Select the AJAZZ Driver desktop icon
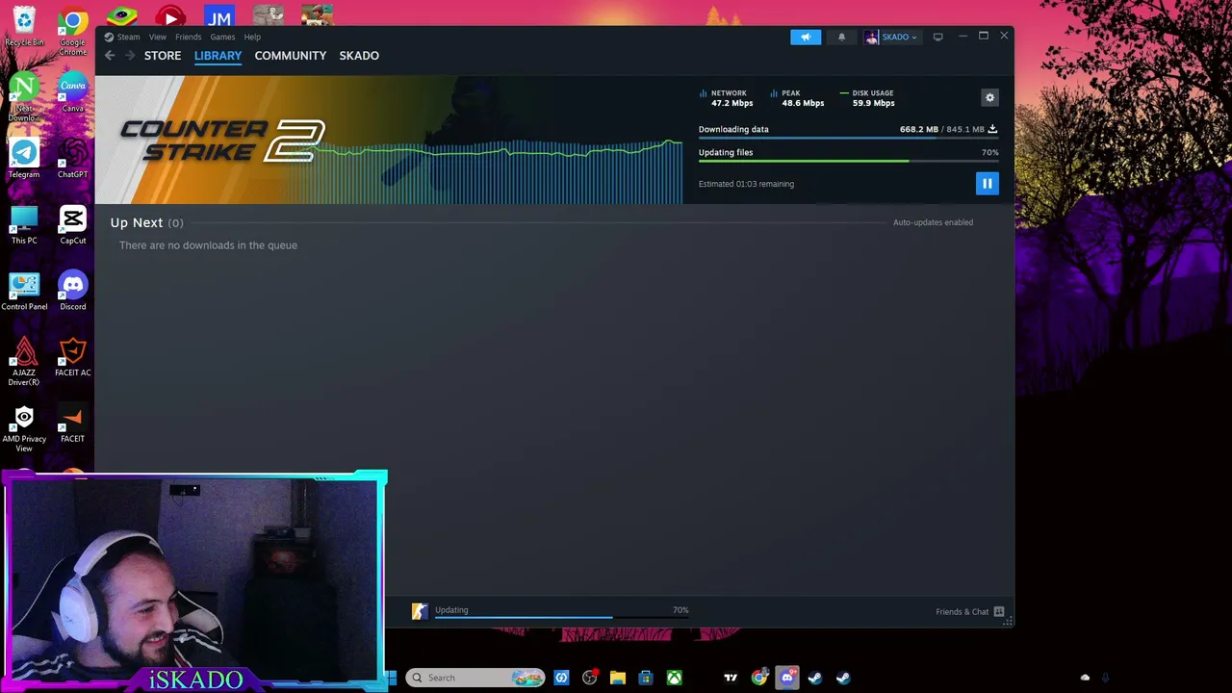The height and width of the screenshot is (693, 1232). tap(24, 361)
